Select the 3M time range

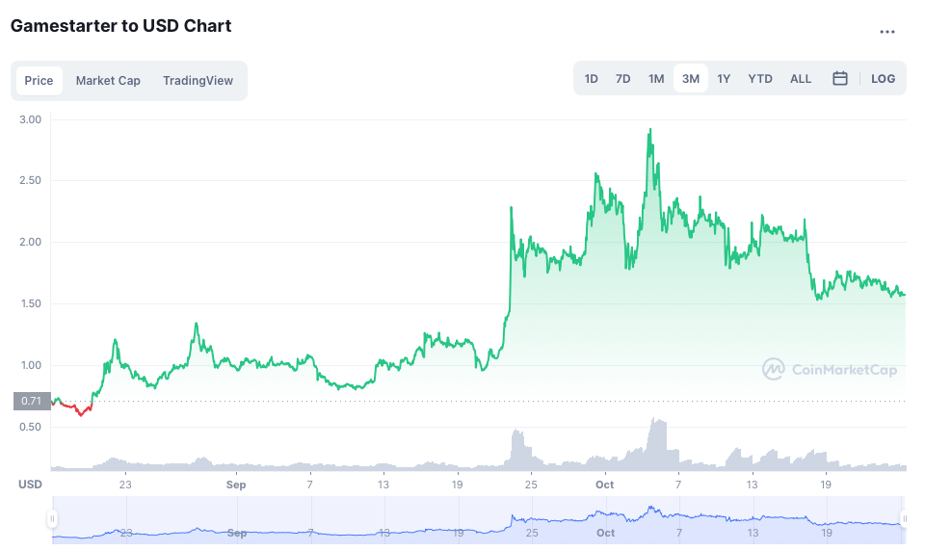point(691,79)
